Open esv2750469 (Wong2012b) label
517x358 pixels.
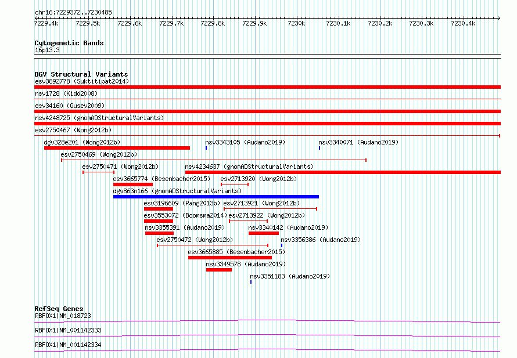pos(99,154)
